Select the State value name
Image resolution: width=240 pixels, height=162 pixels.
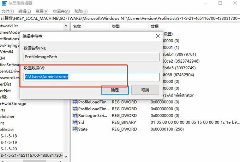pyautogui.click(x=83, y=129)
